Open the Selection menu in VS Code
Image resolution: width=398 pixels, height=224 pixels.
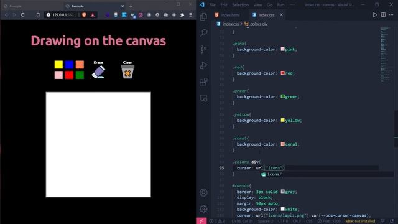(x=241, y=5)
